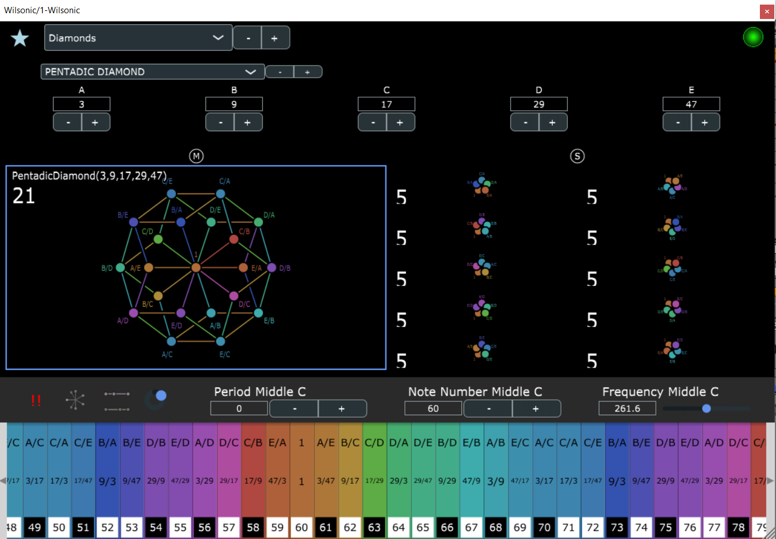Select the subset thumbnail with C/B, C/D, C/A
The width and height of the screenshot is (776, 539).
(x=672, y=268)
